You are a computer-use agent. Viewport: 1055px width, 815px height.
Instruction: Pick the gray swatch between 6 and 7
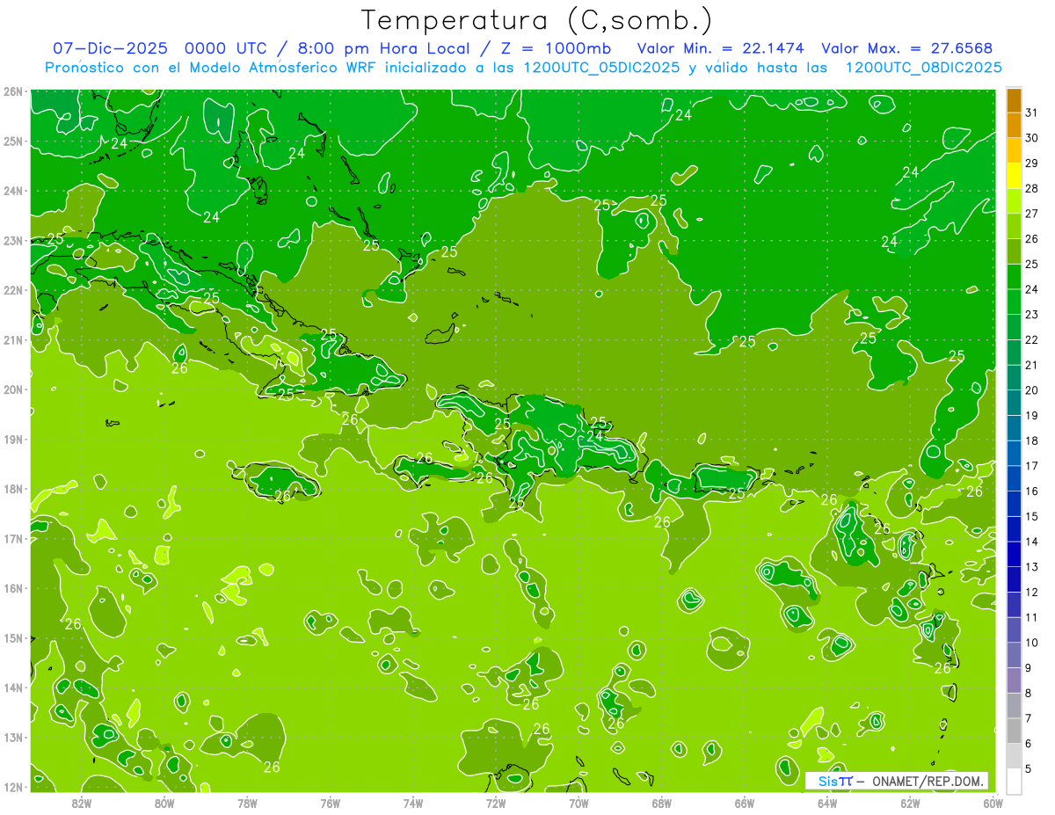coord(1014,731)
